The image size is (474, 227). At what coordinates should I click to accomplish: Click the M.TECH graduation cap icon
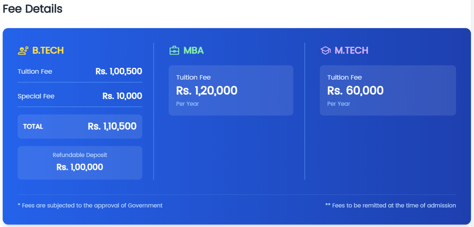[x=325, y=50]
